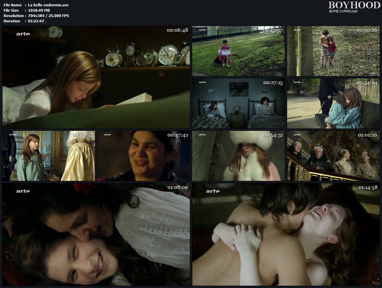Select the 00:54:31 fur hat frame
Viewport: 382px width, 288px height.
click(238, 156)
